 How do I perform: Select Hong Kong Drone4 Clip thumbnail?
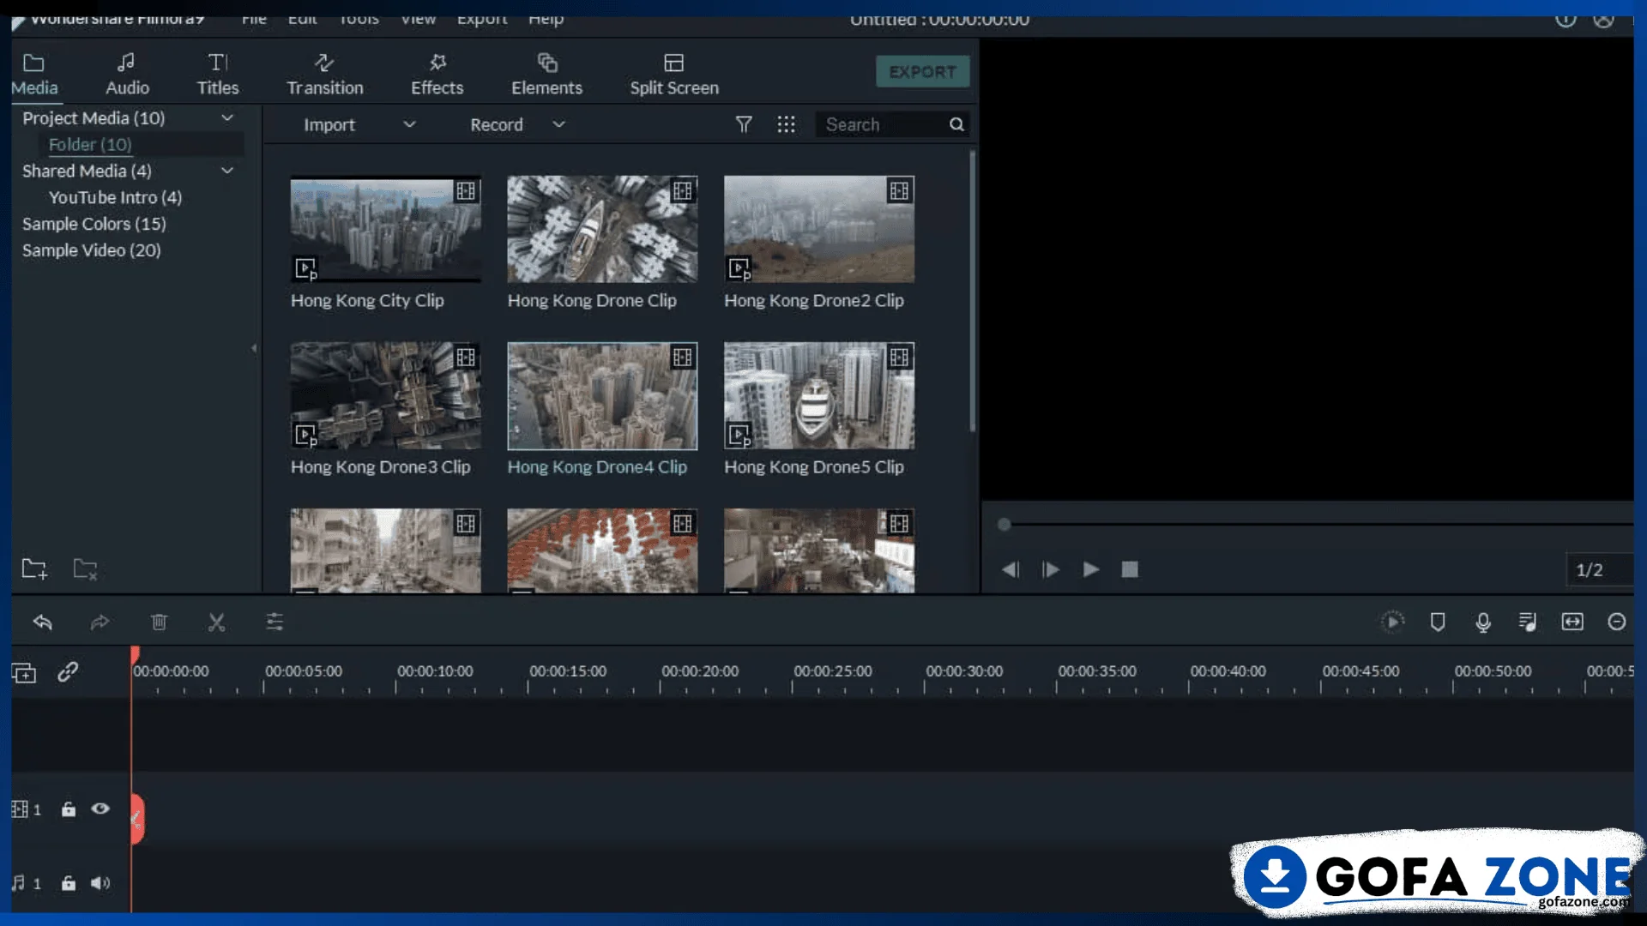[x=602, y=395]
